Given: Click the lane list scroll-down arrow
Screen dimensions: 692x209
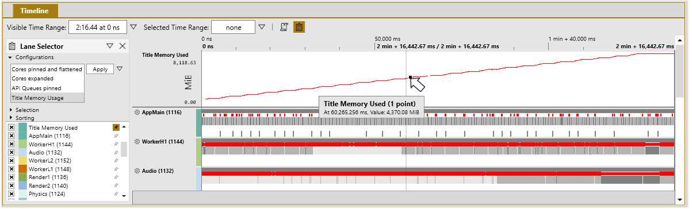Looking at the screenshot, I should (x=124, y=196).
